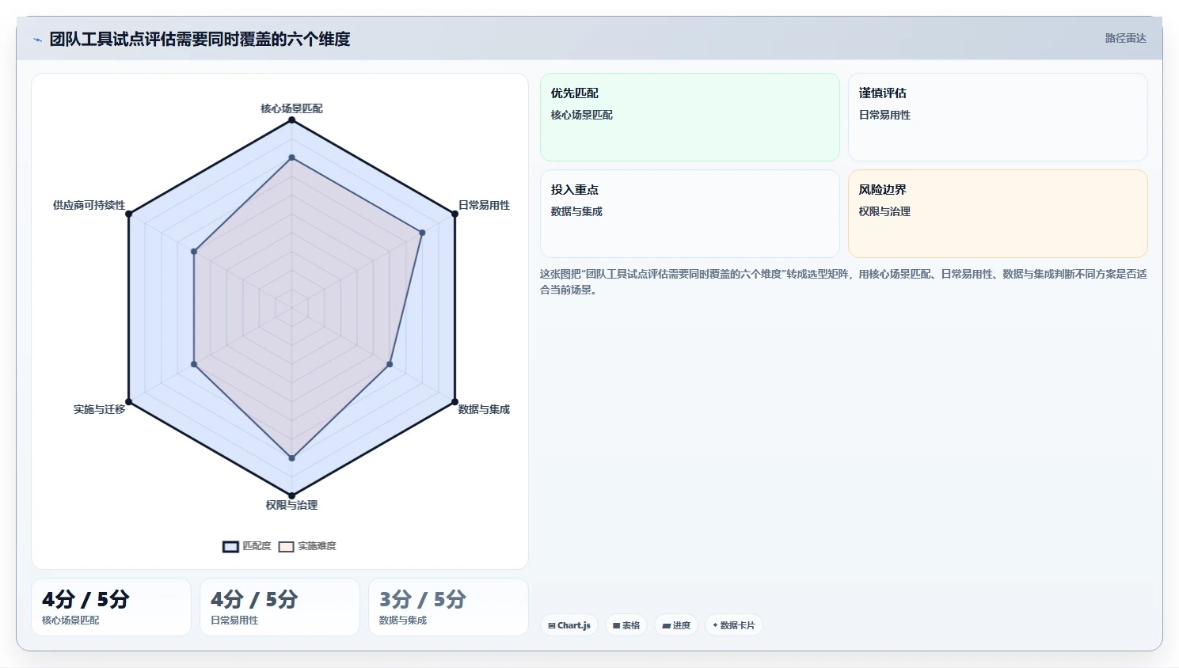The image size is (1179, 668).
Task: Click the header icon beside the title
Action: click(37, 40)
